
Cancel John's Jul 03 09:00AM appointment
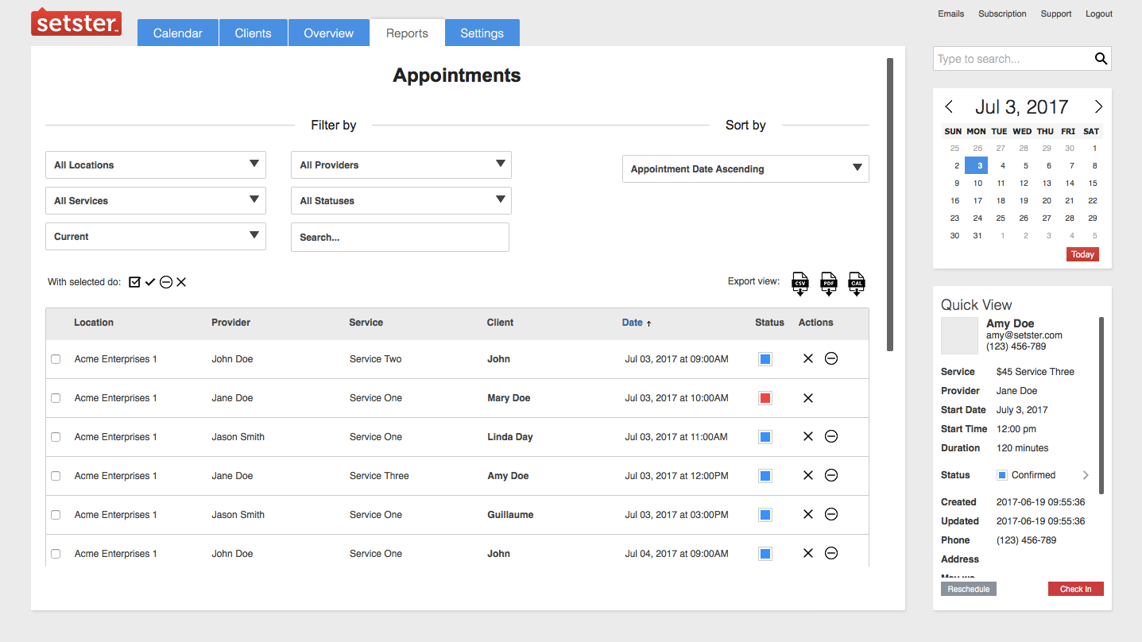click(808, 359)
